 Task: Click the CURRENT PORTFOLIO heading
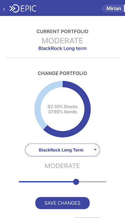coord(62,31)
